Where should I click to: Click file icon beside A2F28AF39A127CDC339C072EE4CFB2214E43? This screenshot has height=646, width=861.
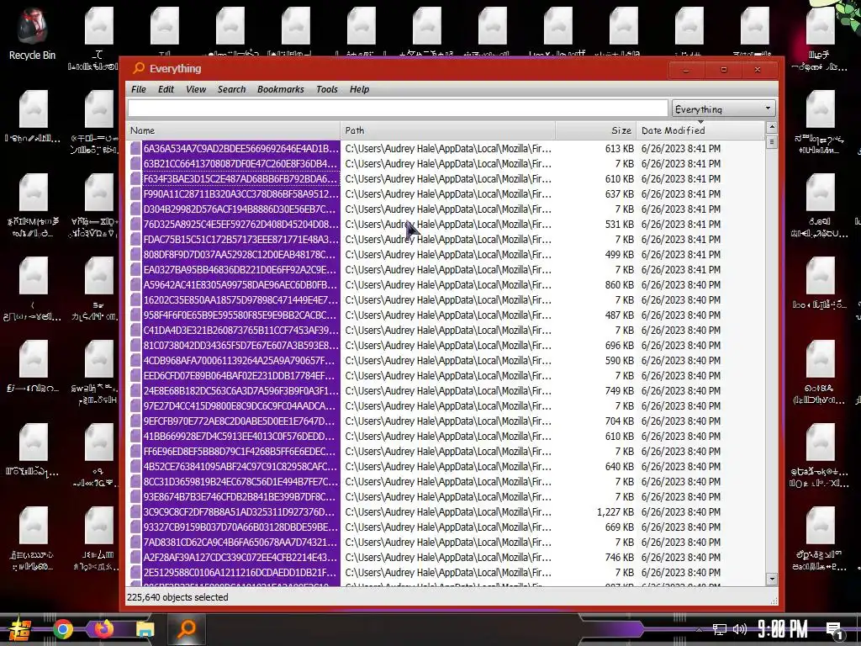[135, 557]
